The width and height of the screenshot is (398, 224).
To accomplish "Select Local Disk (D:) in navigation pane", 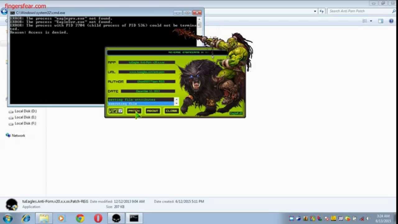I will click(x=25, y=111).
